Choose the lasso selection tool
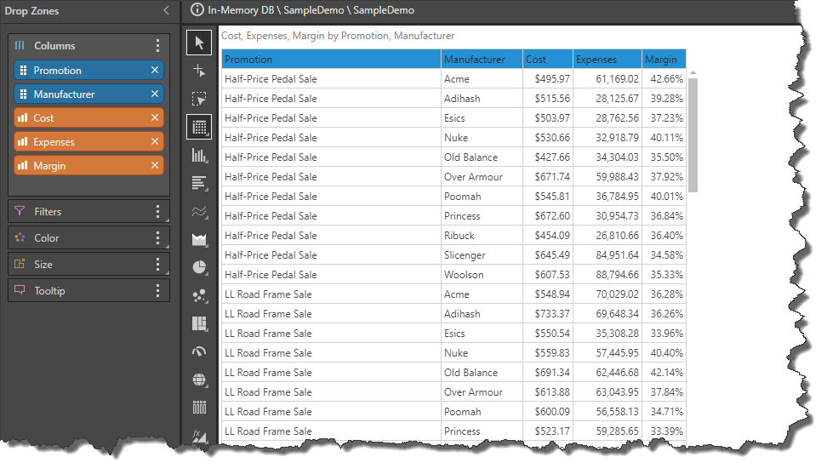Image resolution: width=827 pixels, height=474 pixels. pos(199,99)
